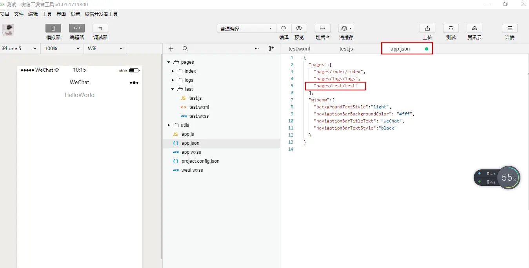This screenshot has width=529, height=268.
Task: Click the plus icon to add file
Action: coord(171,49)
